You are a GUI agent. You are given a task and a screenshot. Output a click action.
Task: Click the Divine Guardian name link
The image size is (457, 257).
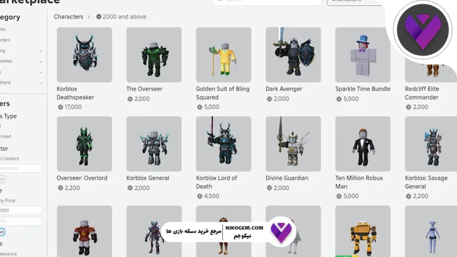click(x=287, y=178)
